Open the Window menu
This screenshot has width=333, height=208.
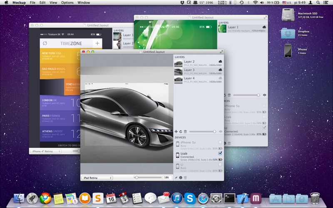[84, 2]
